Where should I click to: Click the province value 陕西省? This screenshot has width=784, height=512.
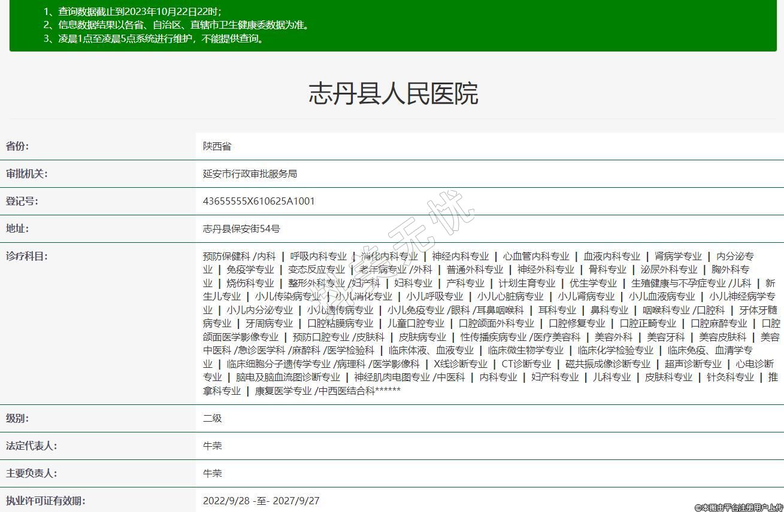(217, 146)
